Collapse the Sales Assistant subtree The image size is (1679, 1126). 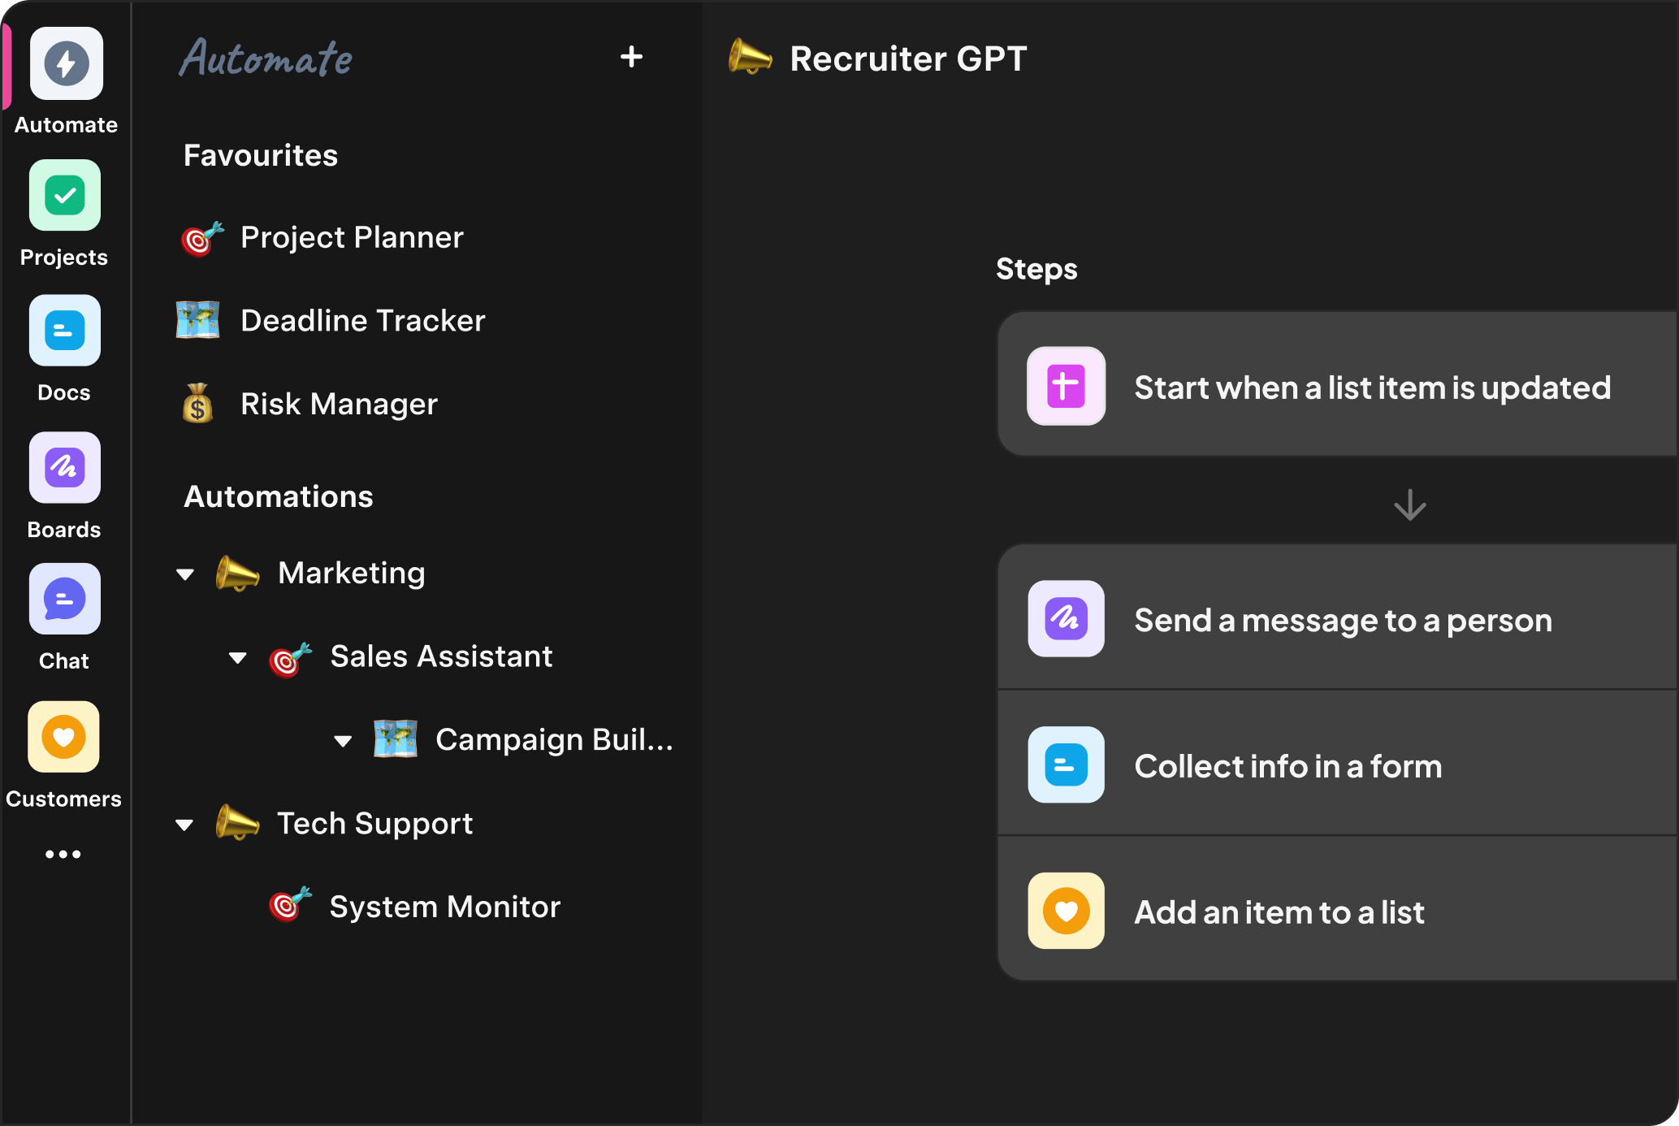point(238,657)
